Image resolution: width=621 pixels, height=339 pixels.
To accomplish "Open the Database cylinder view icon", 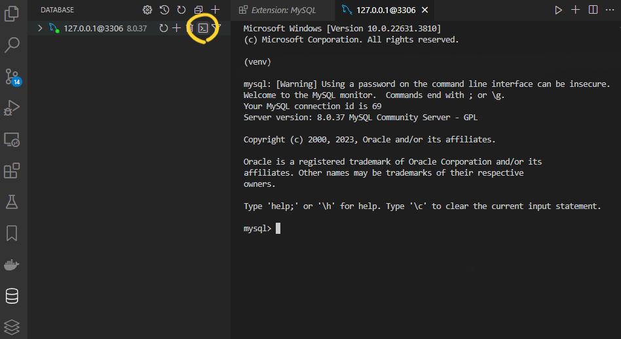I will [12, 296].
